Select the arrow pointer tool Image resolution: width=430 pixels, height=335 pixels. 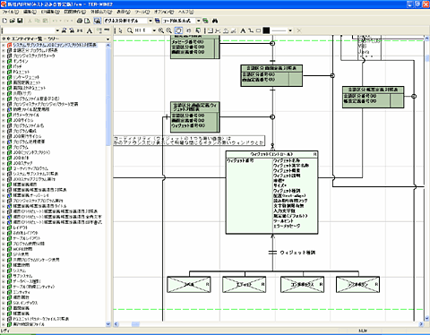(120, 30)
